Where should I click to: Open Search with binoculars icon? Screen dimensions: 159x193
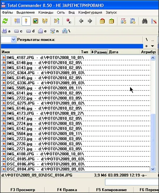click(x=145, y=21)
